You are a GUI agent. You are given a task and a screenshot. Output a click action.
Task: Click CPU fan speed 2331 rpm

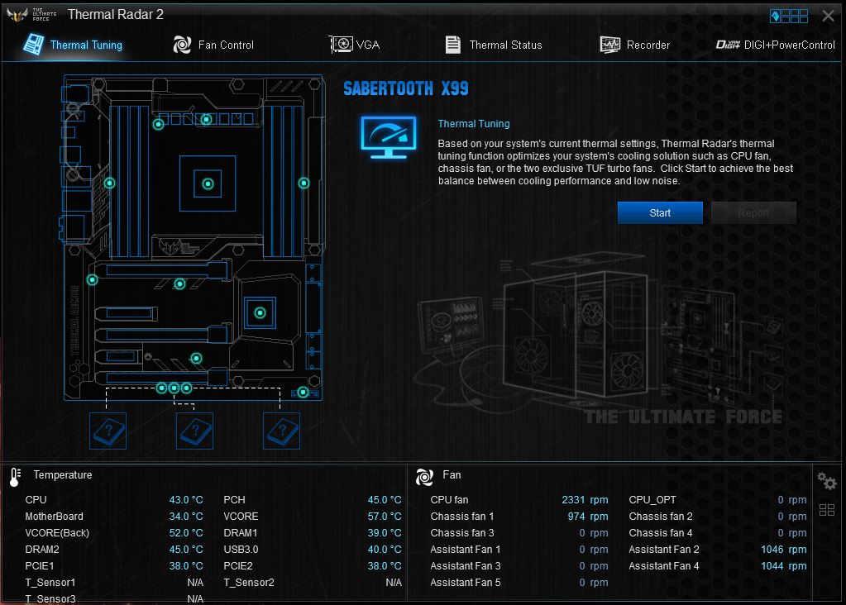click(585, 500)
